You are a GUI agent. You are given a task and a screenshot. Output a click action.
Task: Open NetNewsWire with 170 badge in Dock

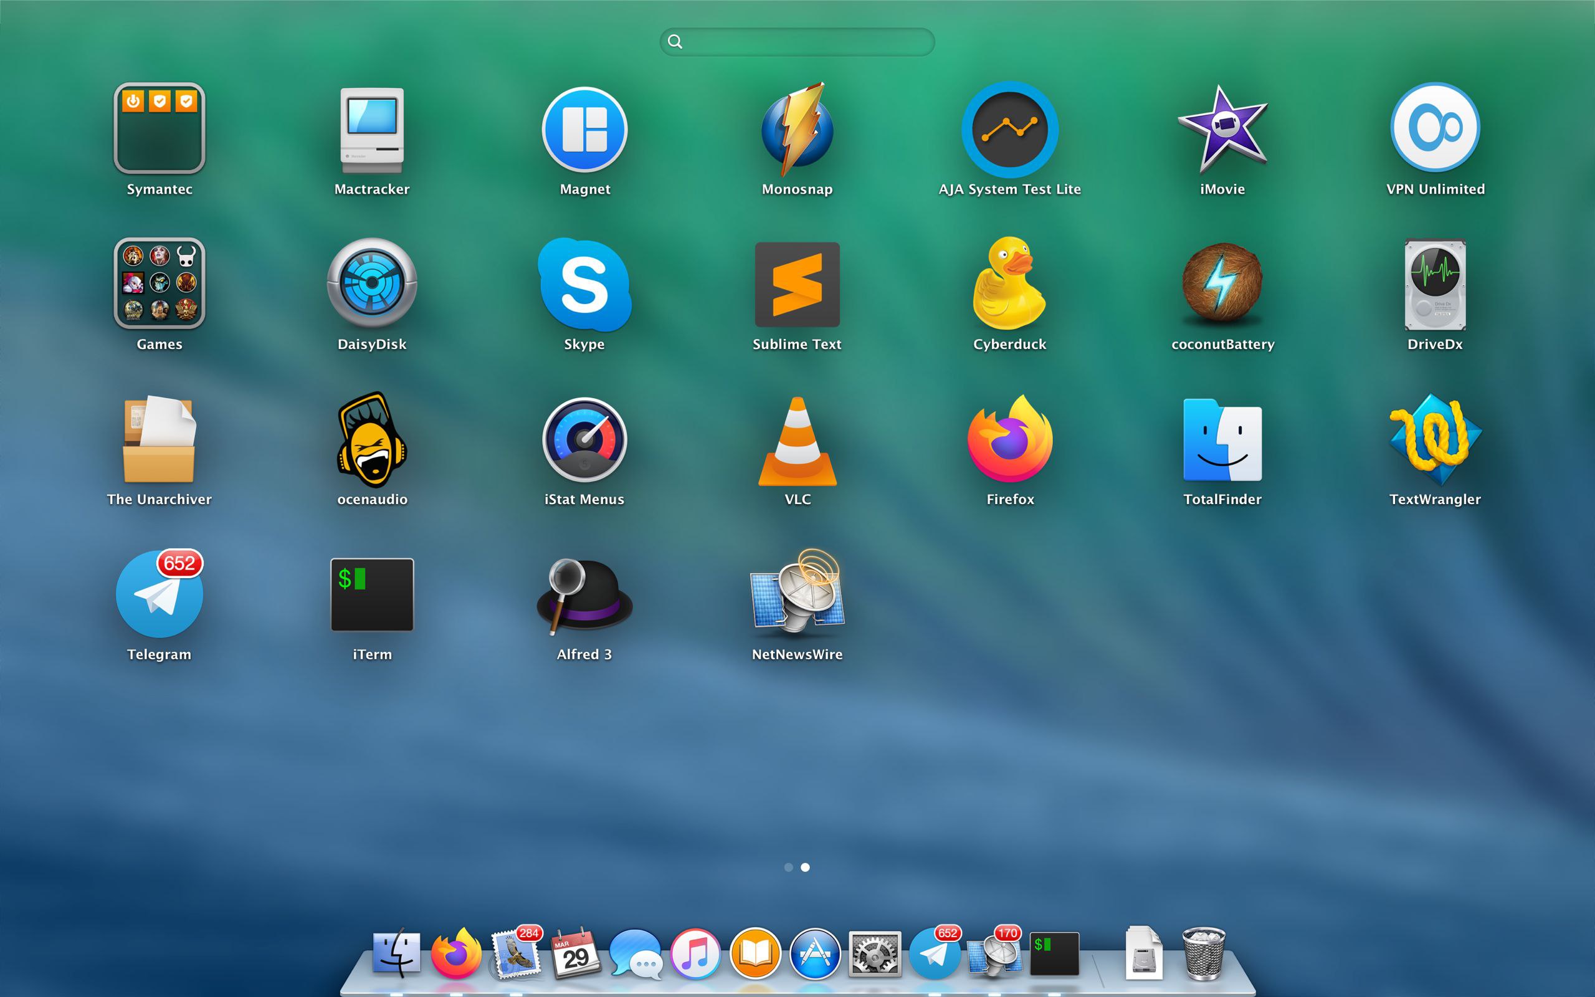tap(994, 953)
